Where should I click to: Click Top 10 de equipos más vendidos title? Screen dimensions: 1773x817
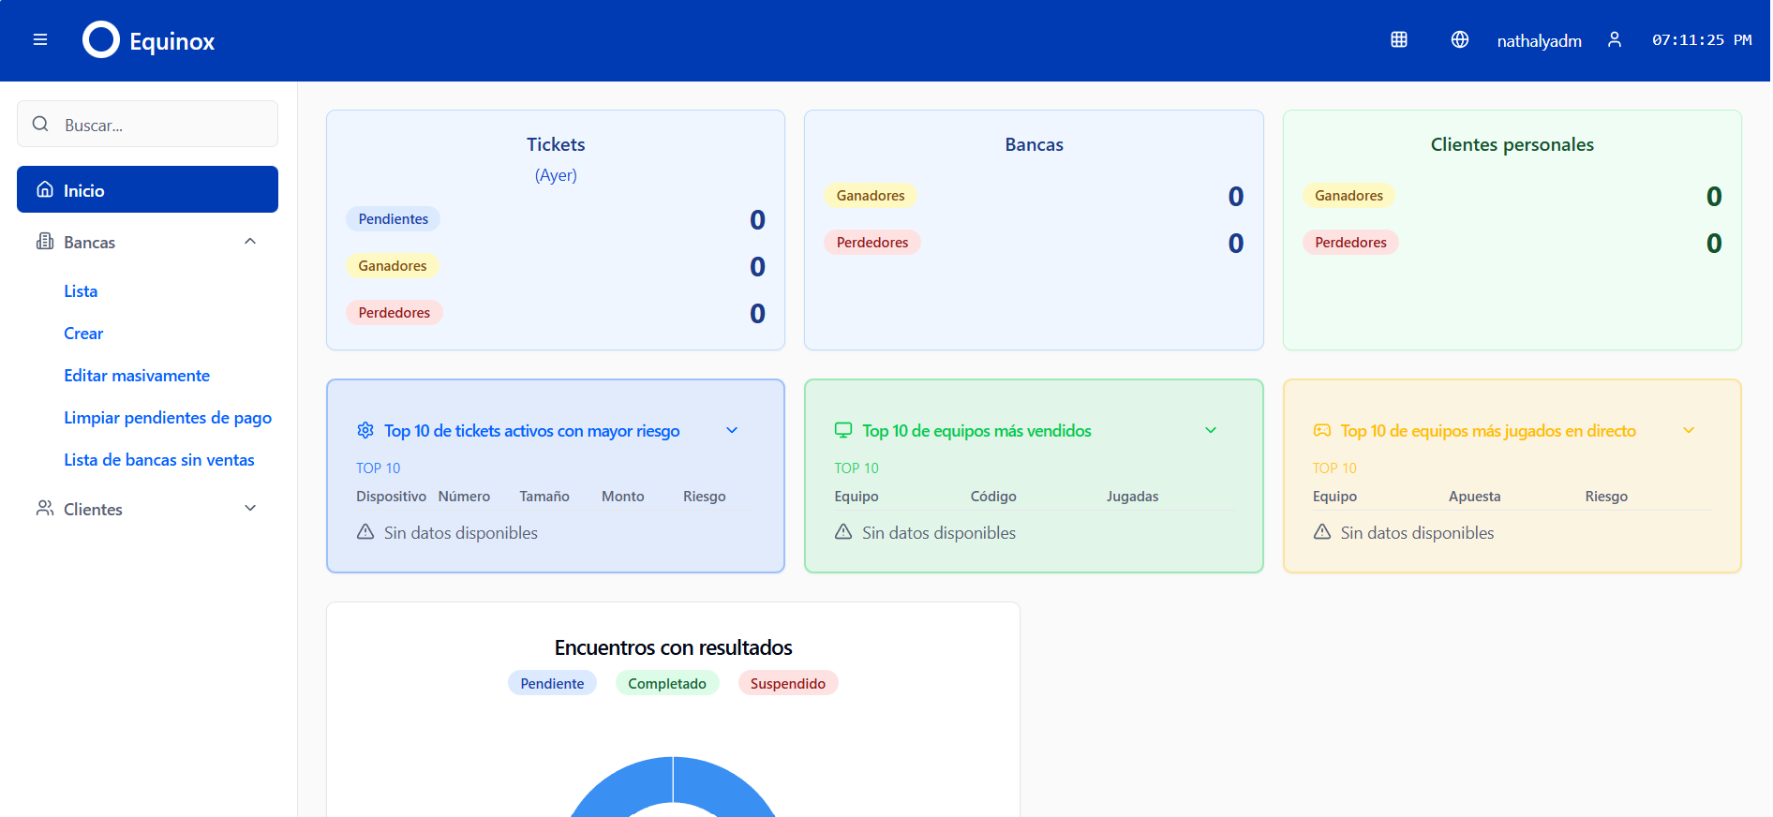click(x=976, y=431)
